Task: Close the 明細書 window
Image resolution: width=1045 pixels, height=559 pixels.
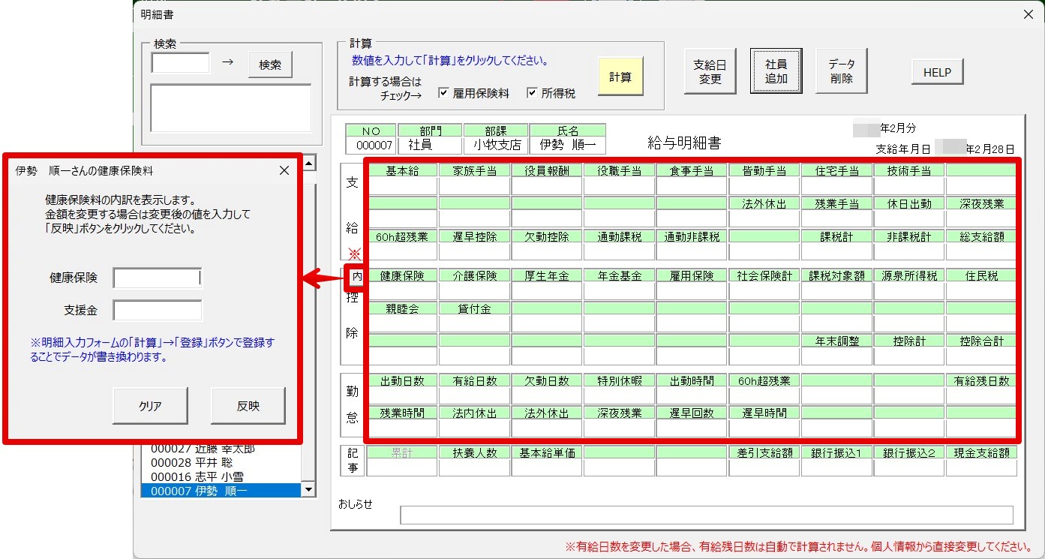Action: 1027,14
